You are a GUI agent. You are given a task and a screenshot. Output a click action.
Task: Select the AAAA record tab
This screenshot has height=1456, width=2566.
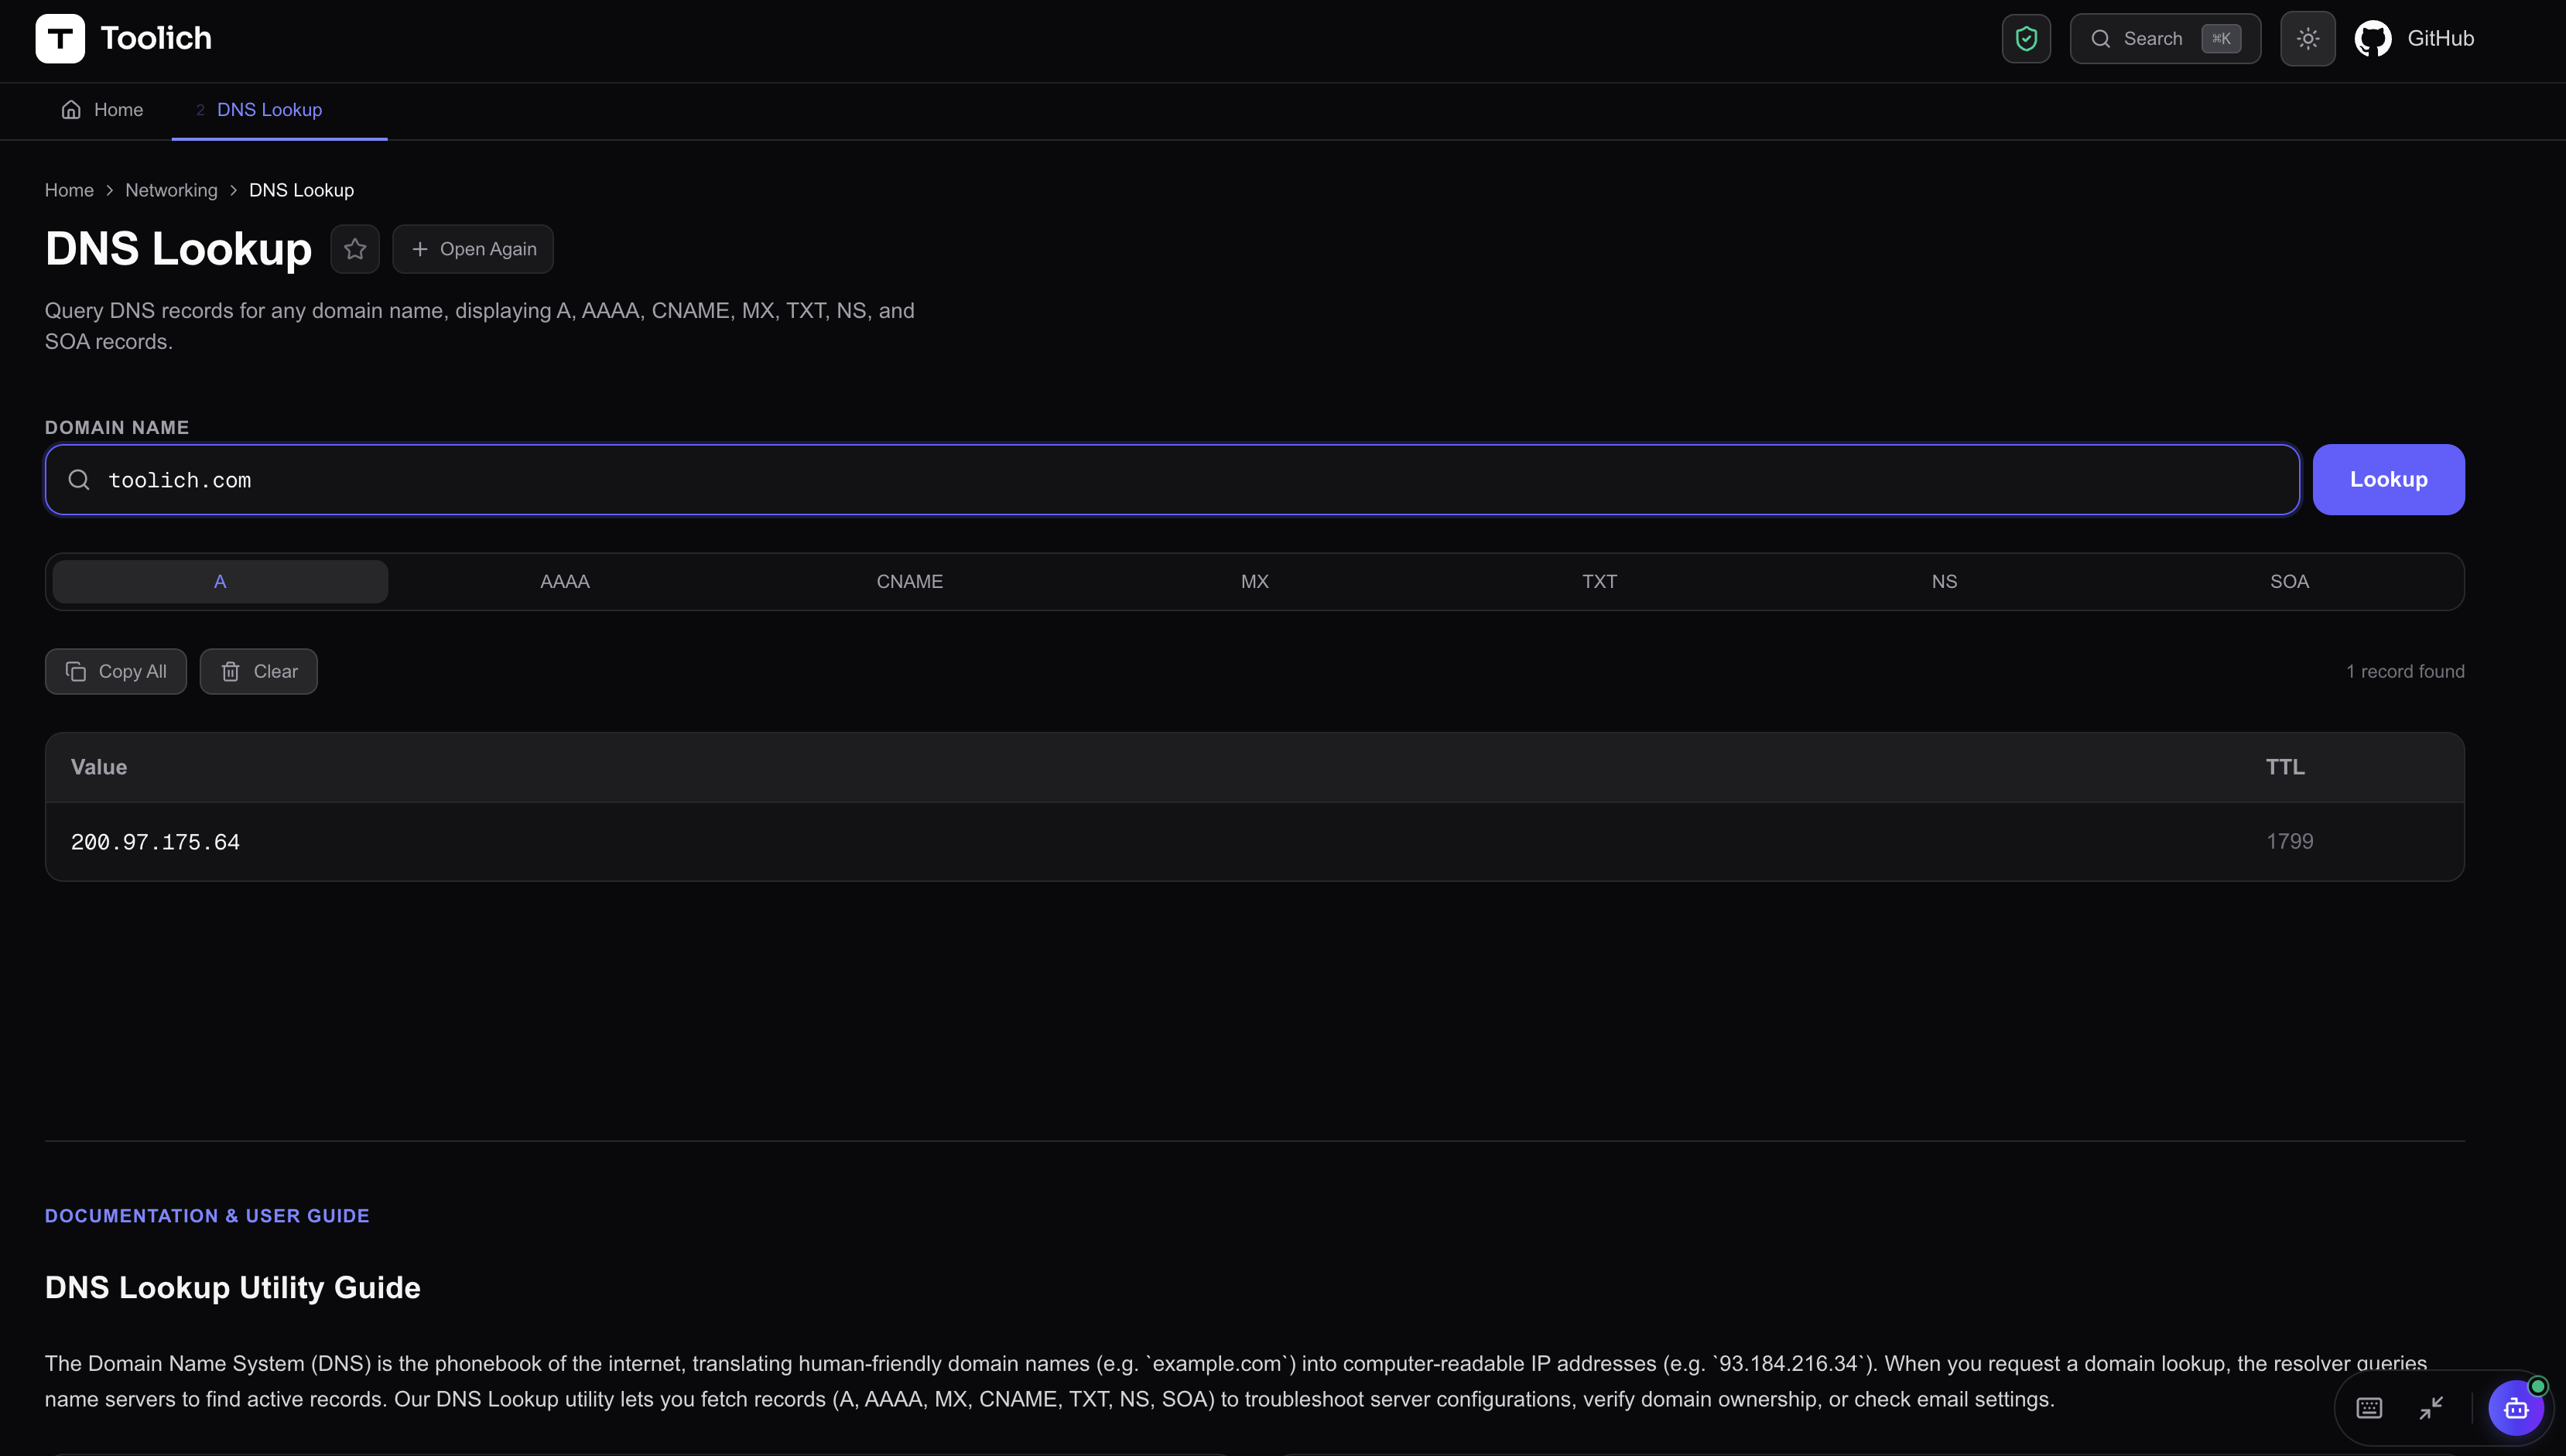[565, 582]
